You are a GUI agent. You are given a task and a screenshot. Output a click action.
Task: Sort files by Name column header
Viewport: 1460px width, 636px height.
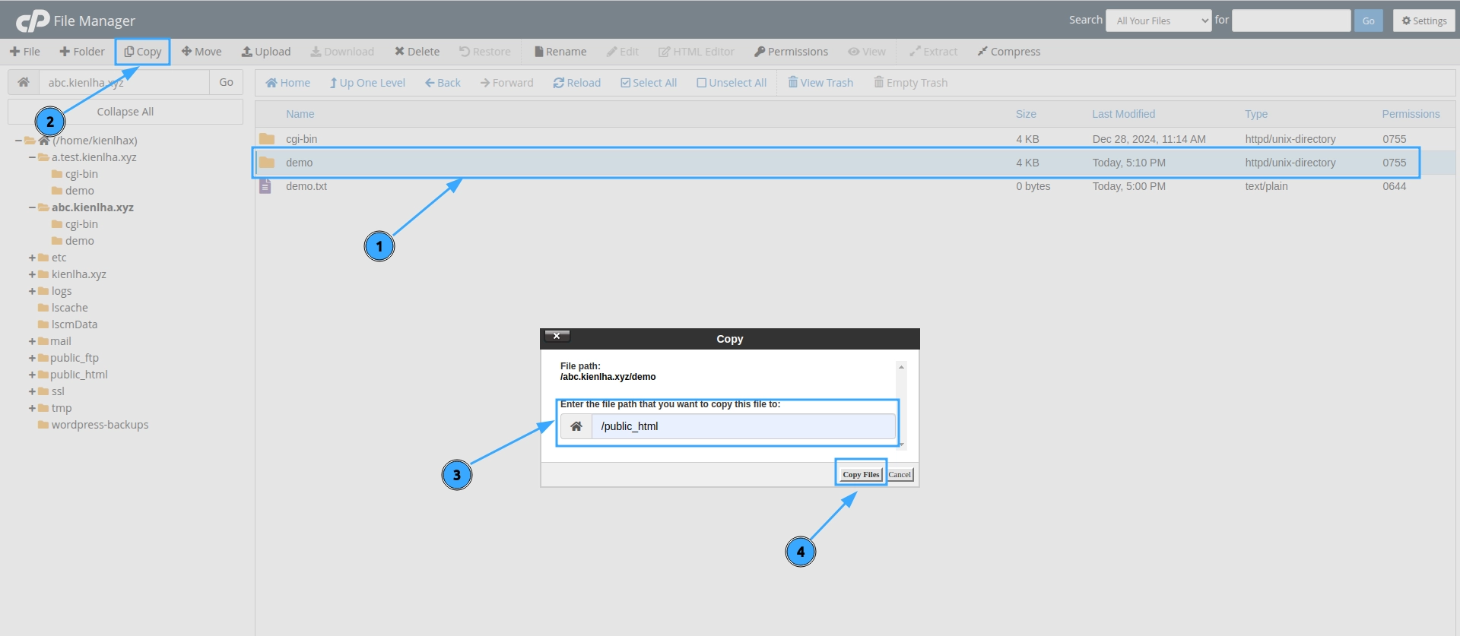[300, 114]
